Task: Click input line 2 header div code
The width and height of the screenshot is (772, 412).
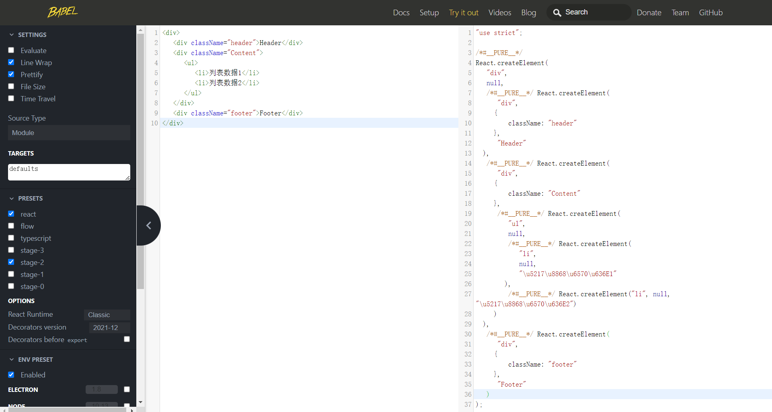Action: (x=238, y=43)
